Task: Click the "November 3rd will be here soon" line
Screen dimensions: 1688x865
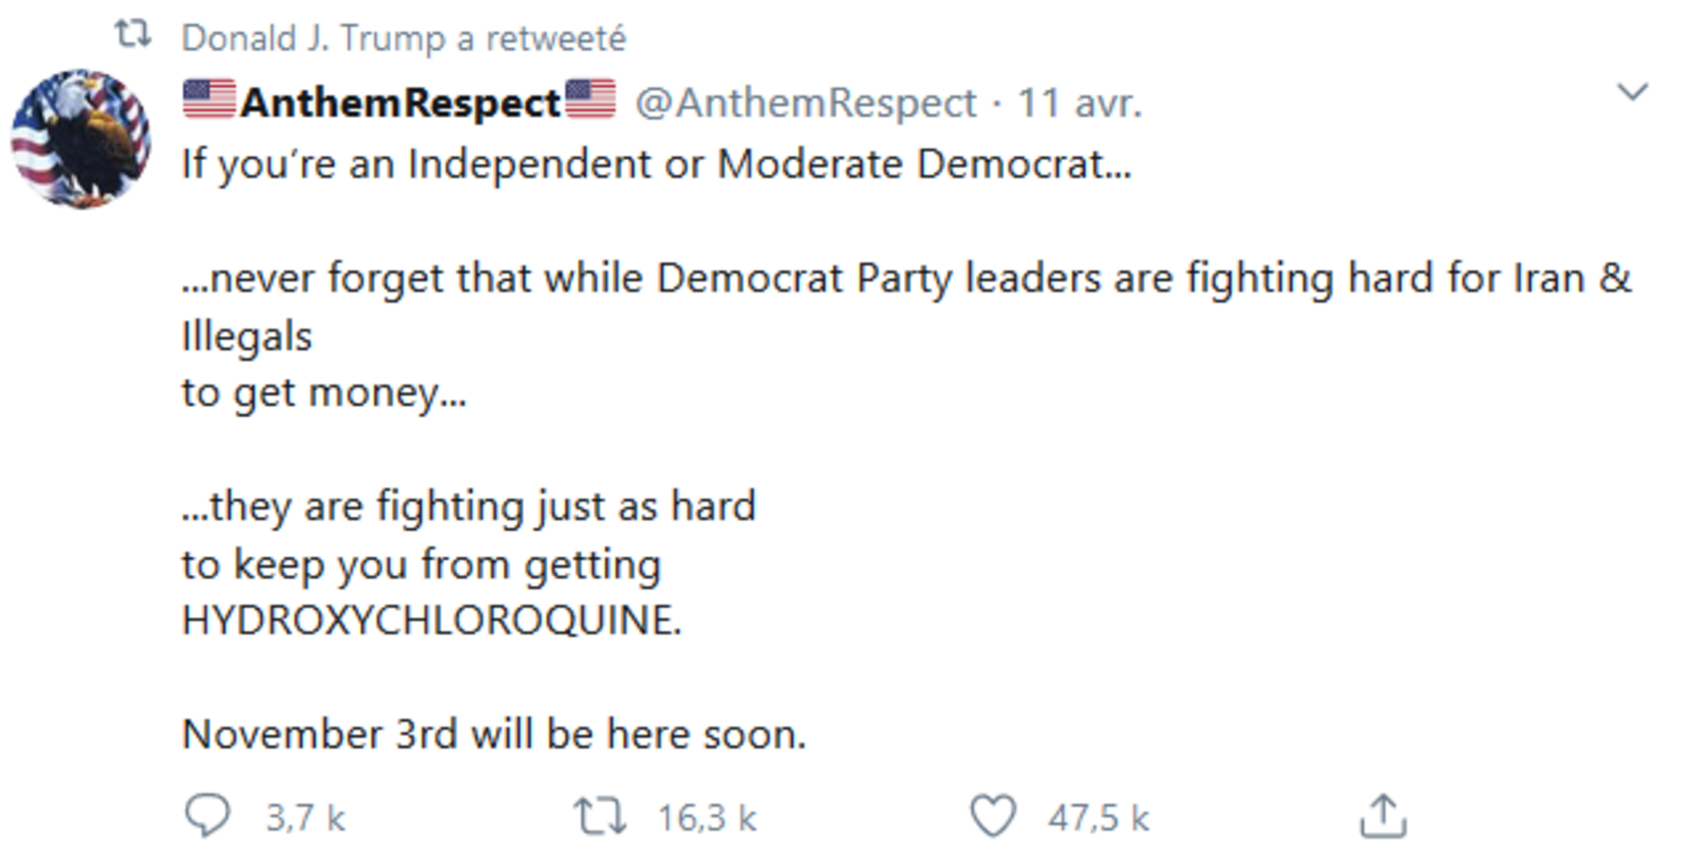Action: 494,734
